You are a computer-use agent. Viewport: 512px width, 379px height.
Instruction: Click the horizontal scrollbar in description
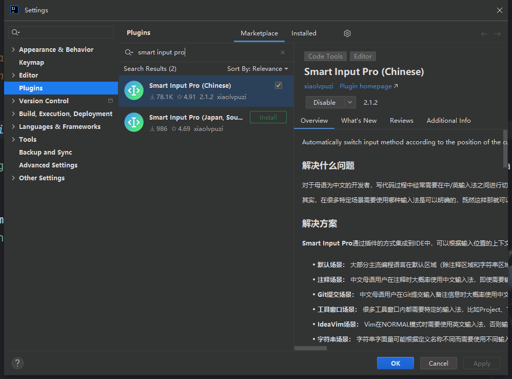pos(310,348)
